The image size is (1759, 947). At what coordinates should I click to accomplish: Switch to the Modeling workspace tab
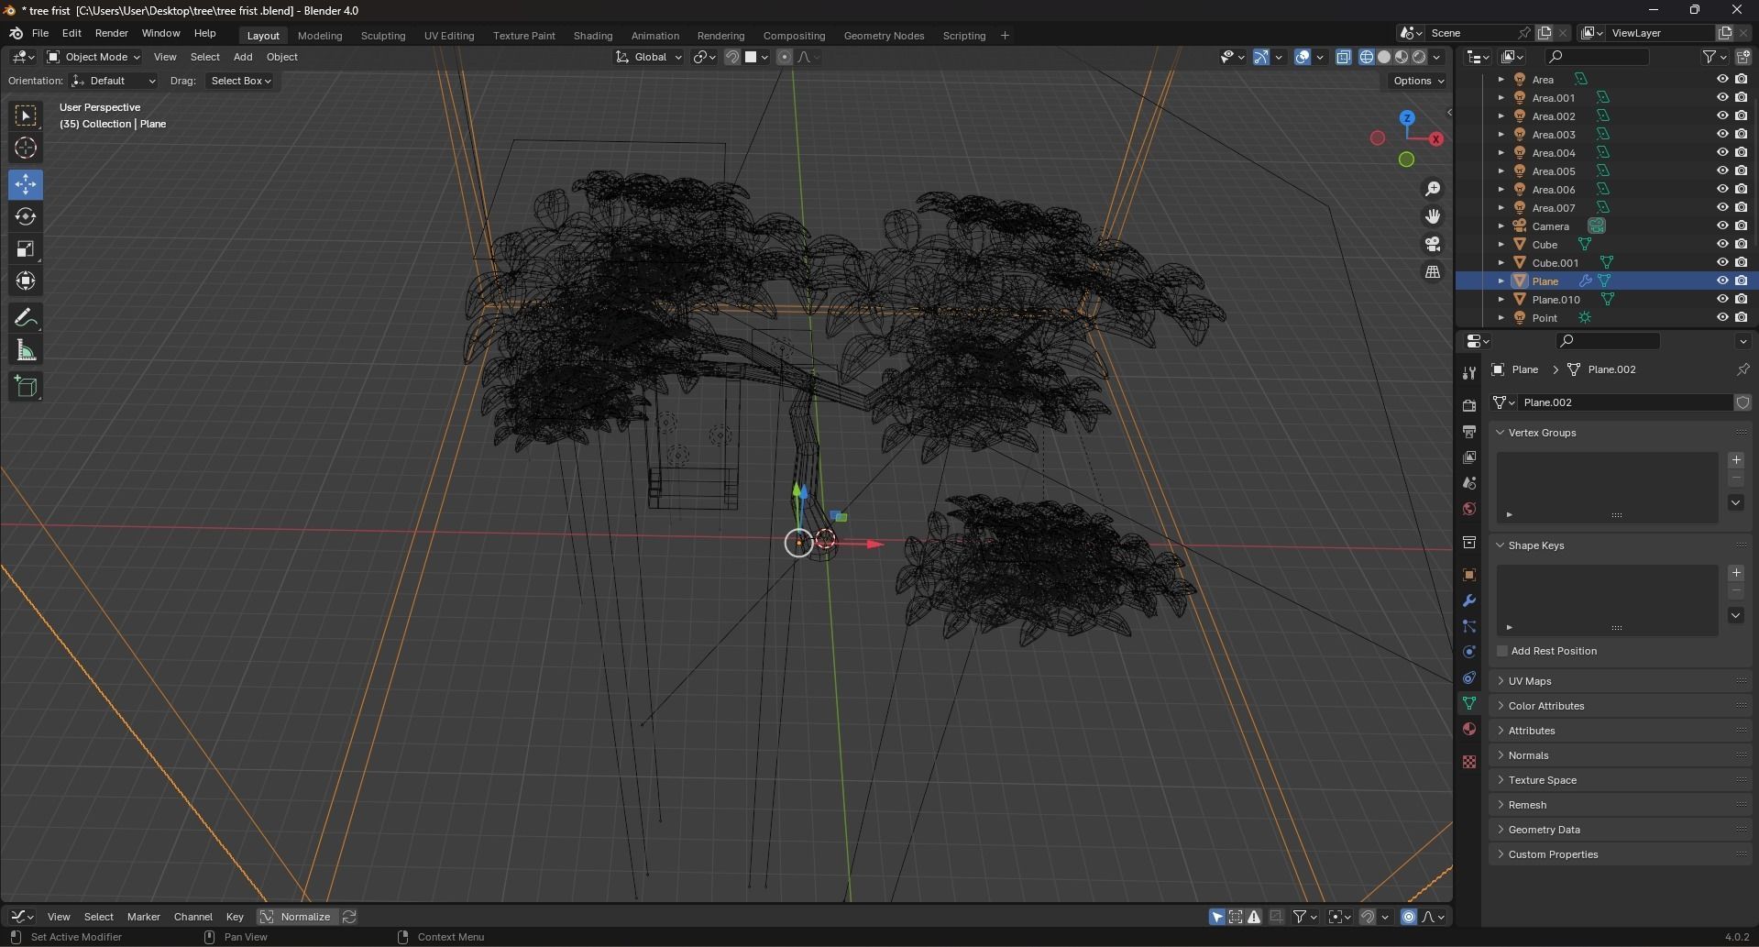click(x=320, y=36)
